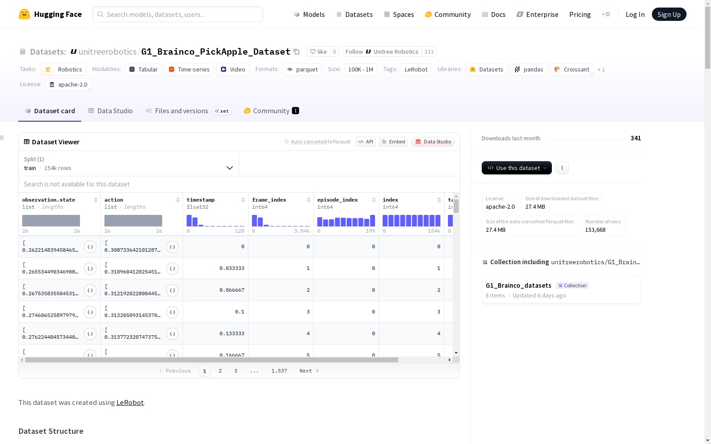
Task: Open the Community tab
Action: (271, 111)
